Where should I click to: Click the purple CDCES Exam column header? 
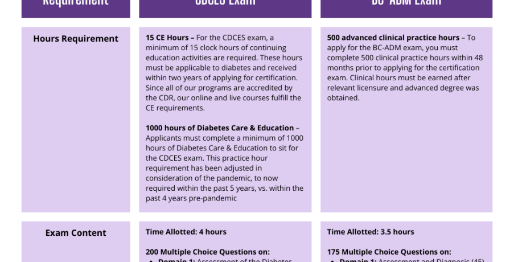pyautogui.click(x=225, y=6)
